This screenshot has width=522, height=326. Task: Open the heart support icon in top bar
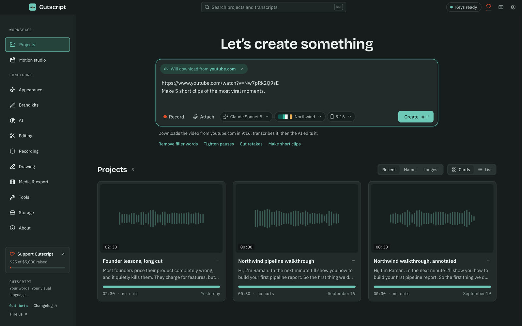click(488, 7)
